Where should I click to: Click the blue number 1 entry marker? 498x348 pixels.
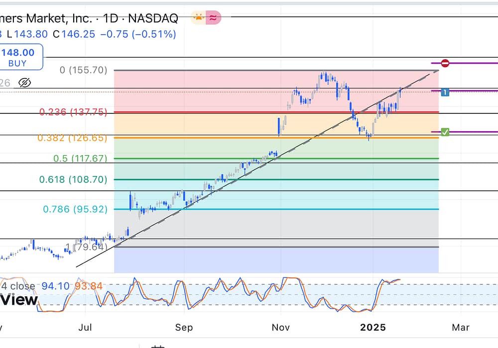pos(445,91)
